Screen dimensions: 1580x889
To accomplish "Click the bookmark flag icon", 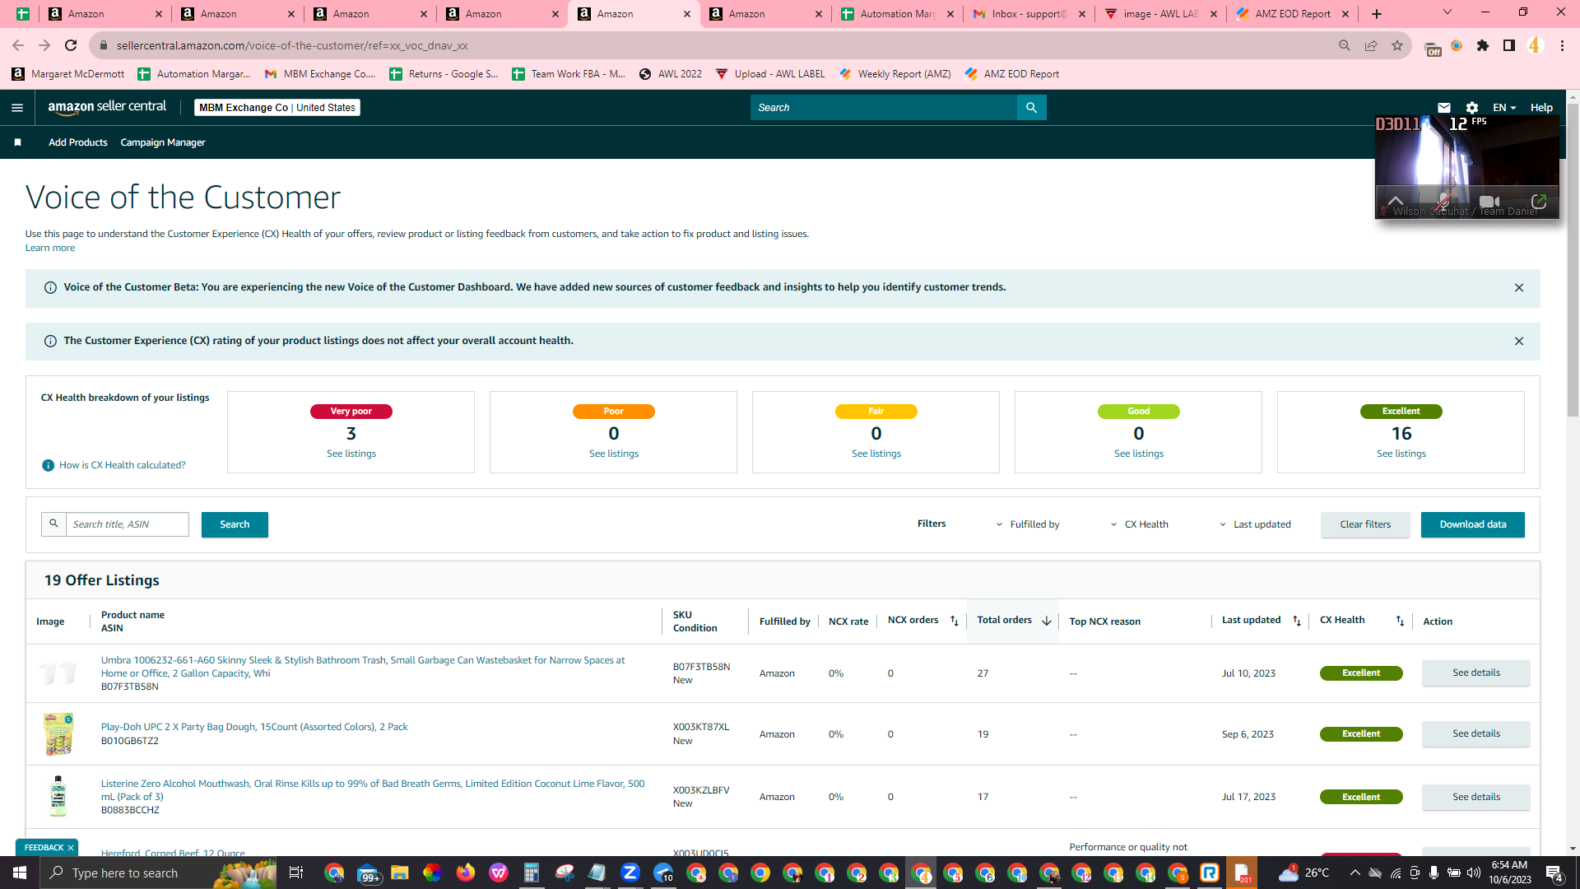I will tap(17, 142).
